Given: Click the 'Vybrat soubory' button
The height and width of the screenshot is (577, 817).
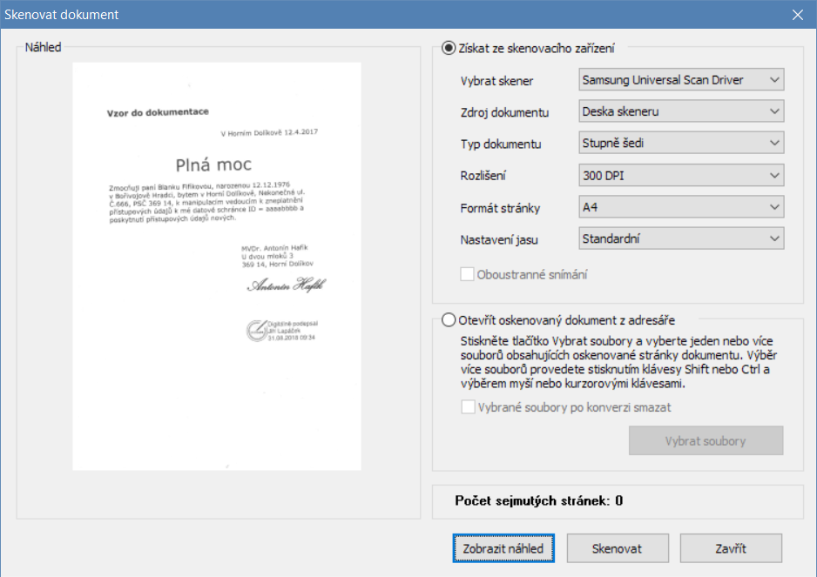Looking at the screenshot, I should [706, 441].
